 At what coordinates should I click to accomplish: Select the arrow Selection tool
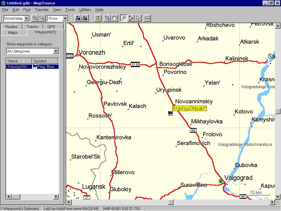point(138,18)
